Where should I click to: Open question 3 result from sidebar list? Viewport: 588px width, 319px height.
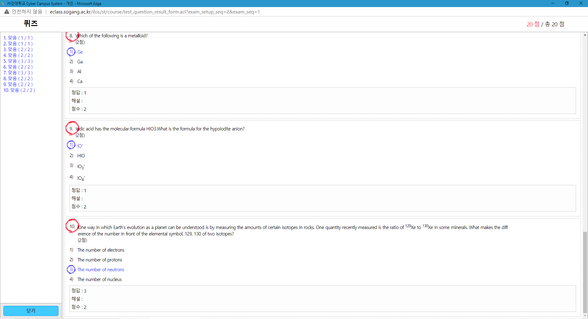click(18, 50)
